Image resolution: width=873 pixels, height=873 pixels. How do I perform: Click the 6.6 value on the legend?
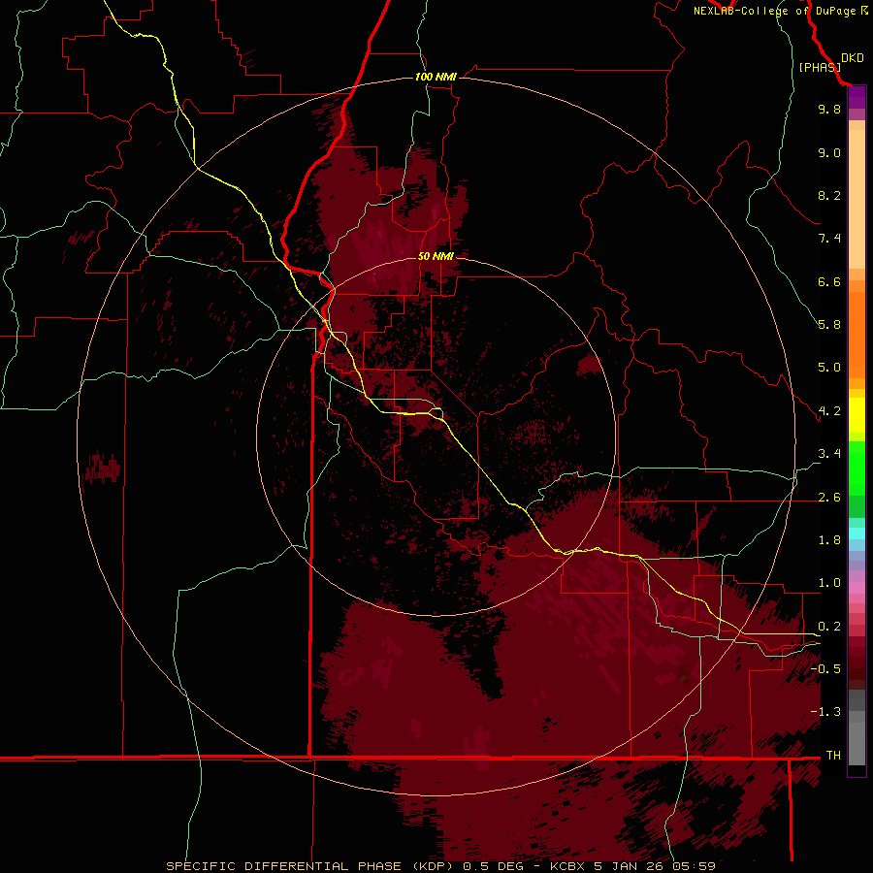pyautogui.click(x=829, y=282)
